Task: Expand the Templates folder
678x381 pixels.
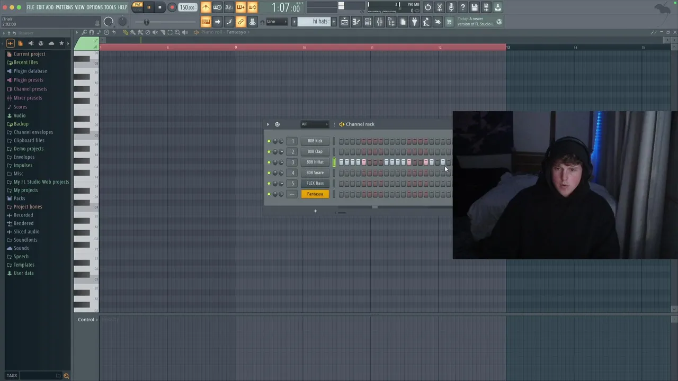Action: tap(24, 265)
